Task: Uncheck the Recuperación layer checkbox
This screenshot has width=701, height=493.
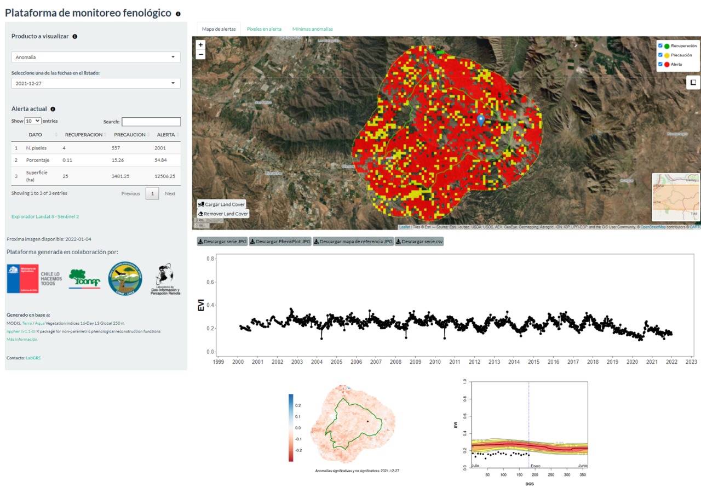Action: [x=660, y=46]
